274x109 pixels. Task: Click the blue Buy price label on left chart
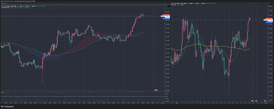pyautogui.click(x=164, y=18)
